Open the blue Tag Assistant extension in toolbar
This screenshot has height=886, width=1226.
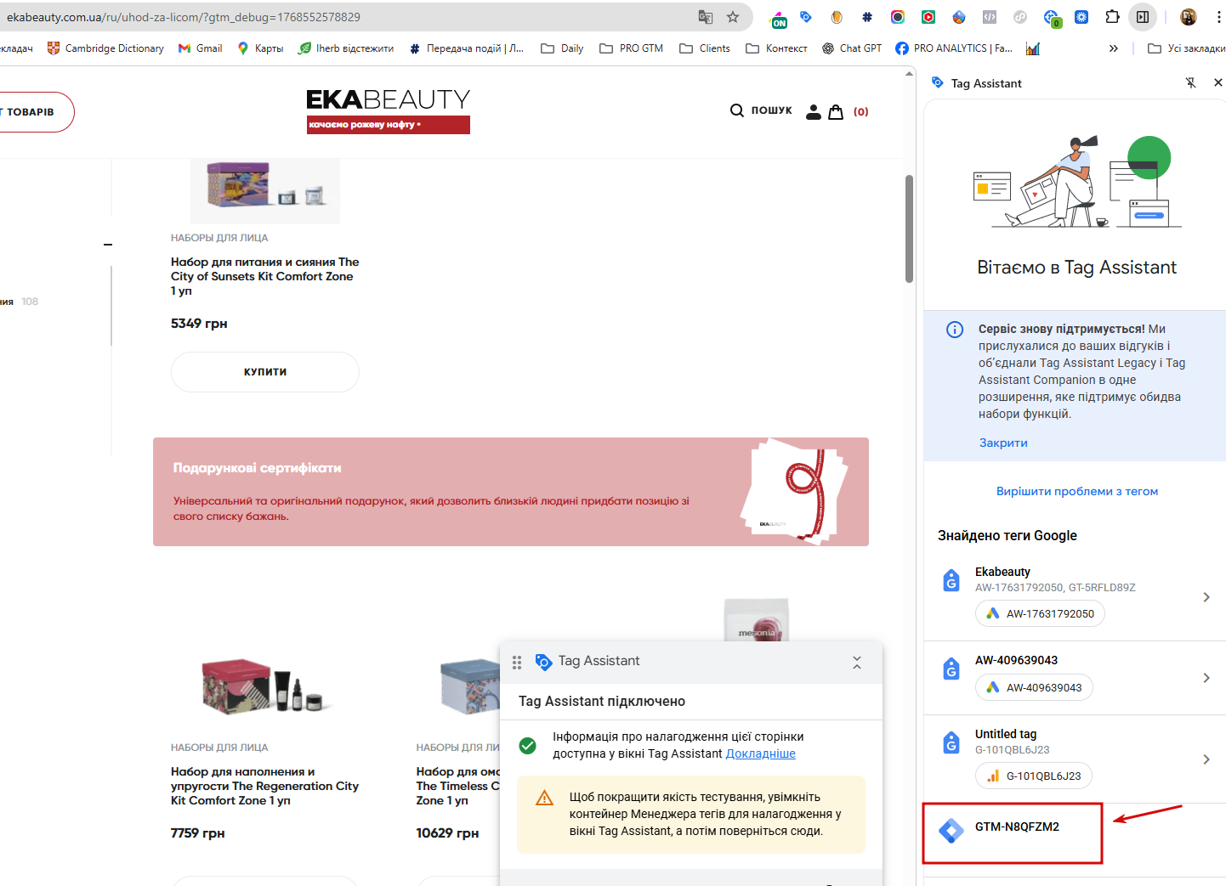tap(806, 17)
